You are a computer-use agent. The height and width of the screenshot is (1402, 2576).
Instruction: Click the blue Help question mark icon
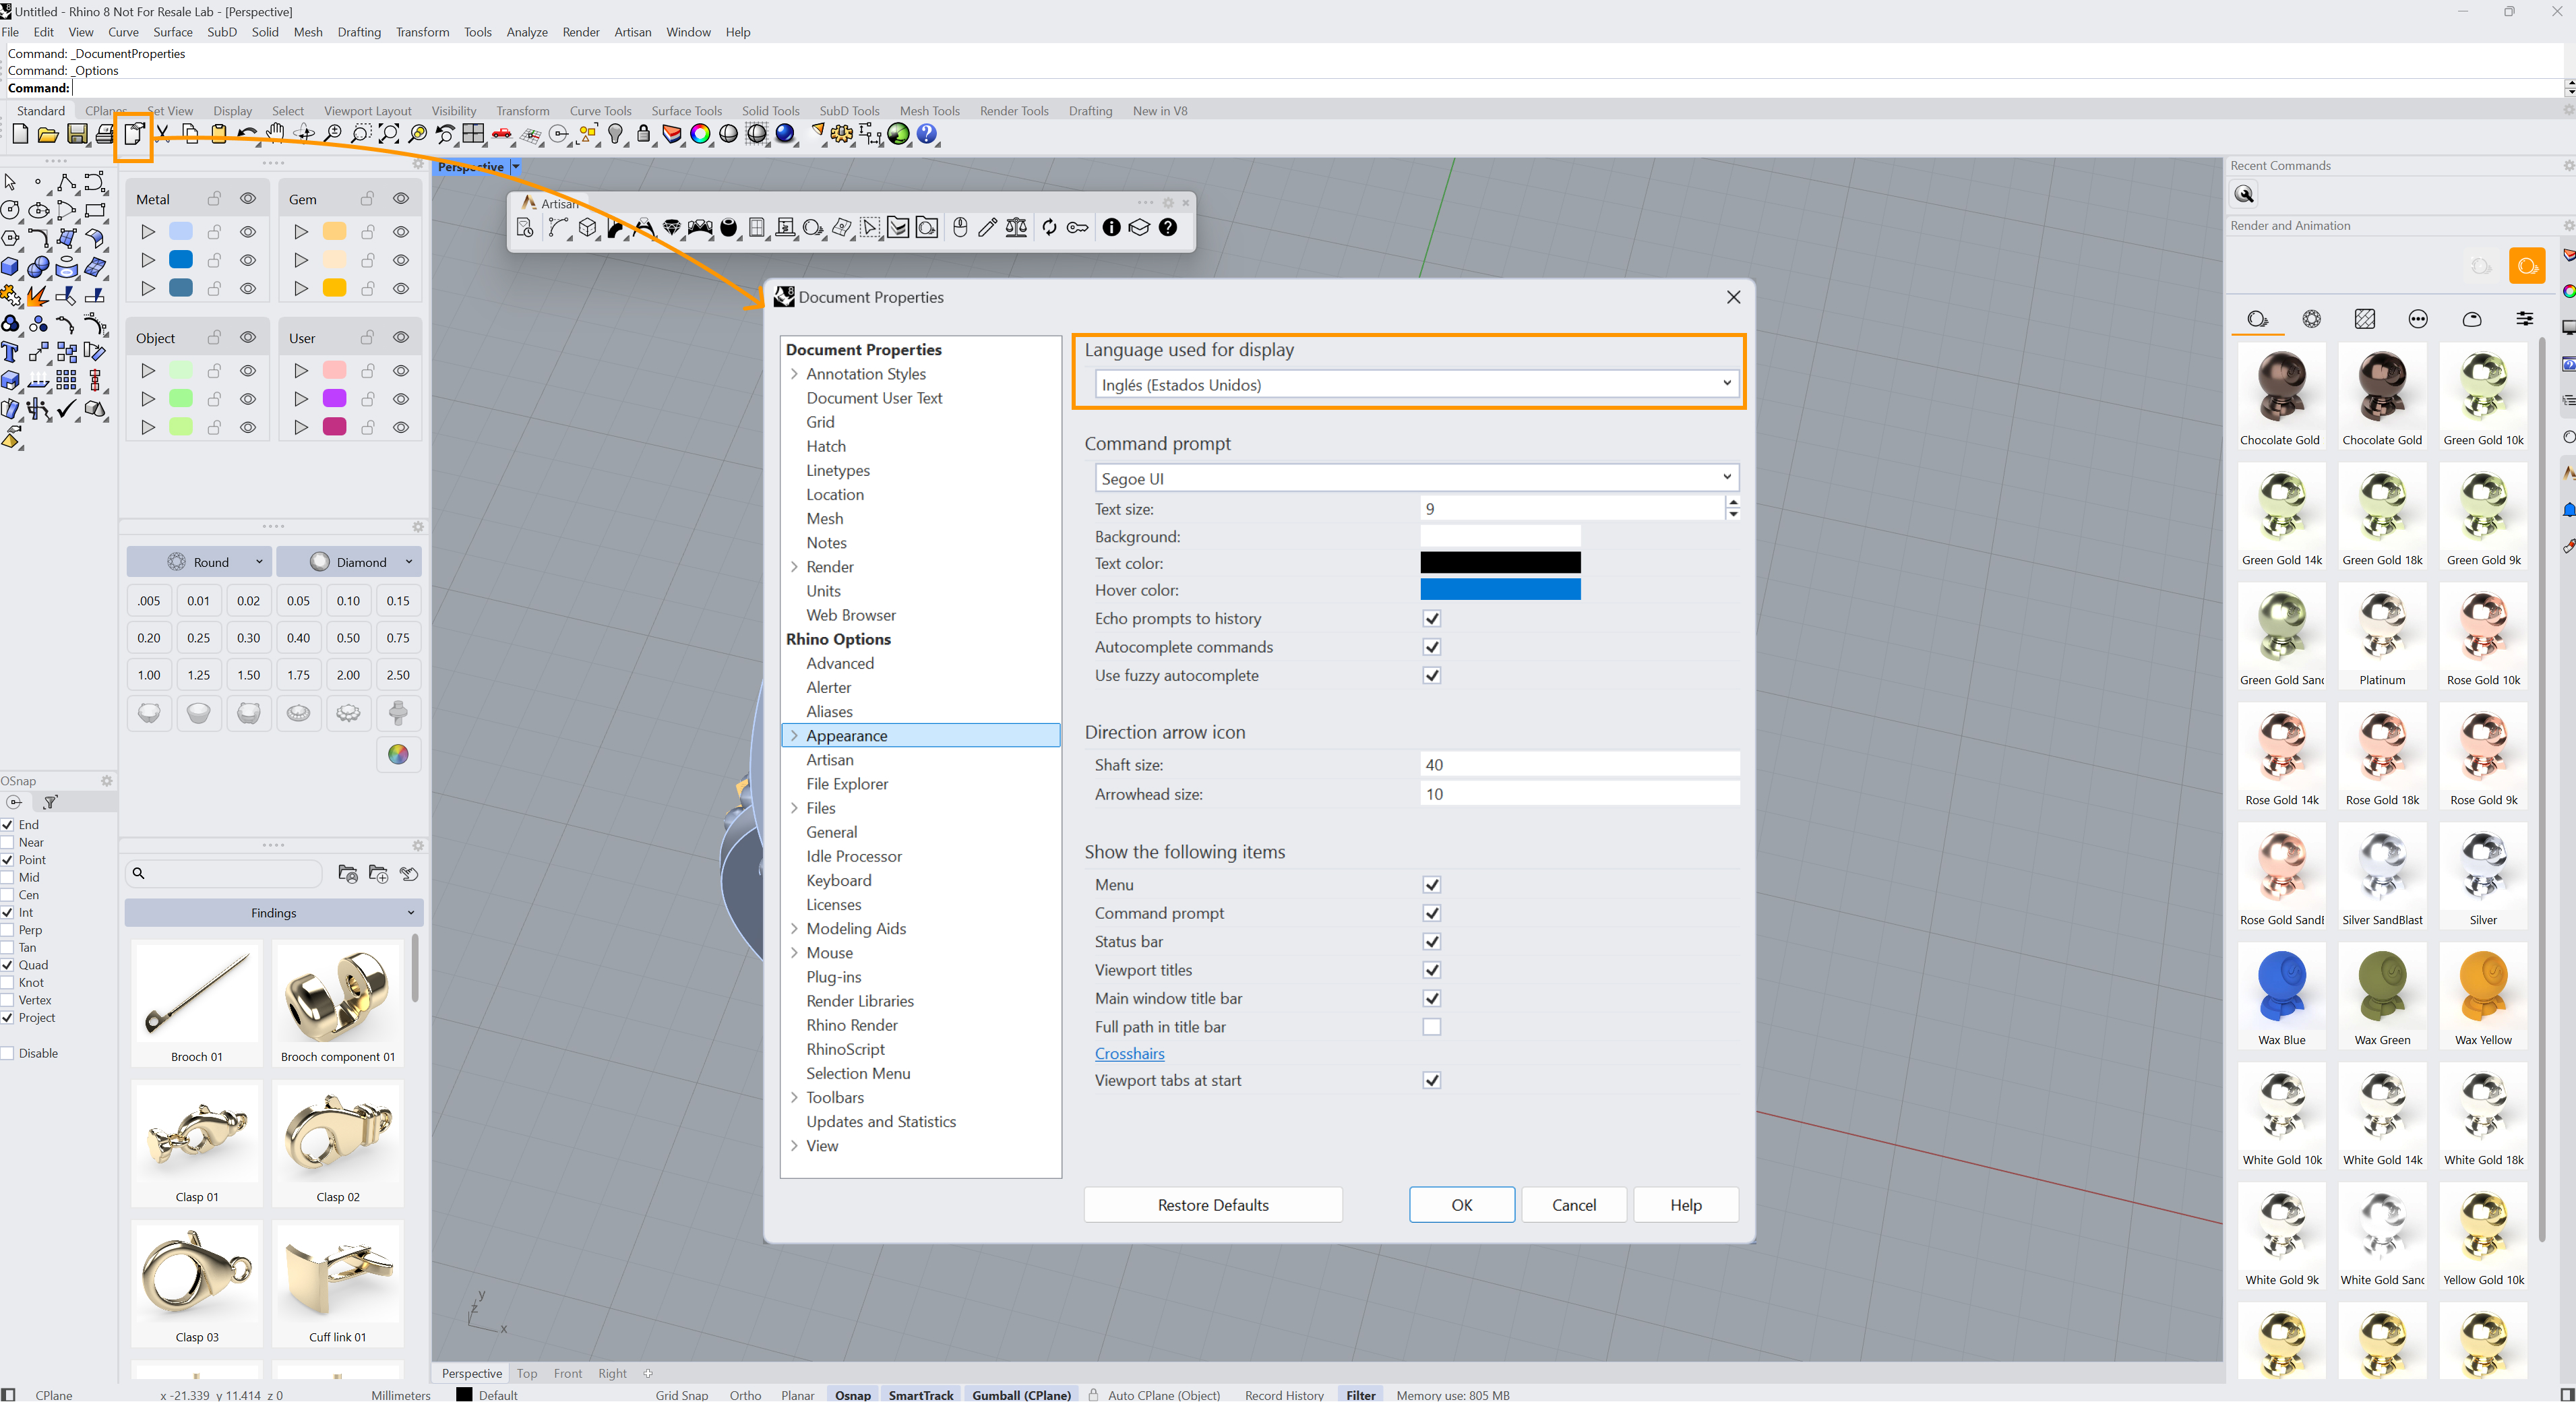927,134
